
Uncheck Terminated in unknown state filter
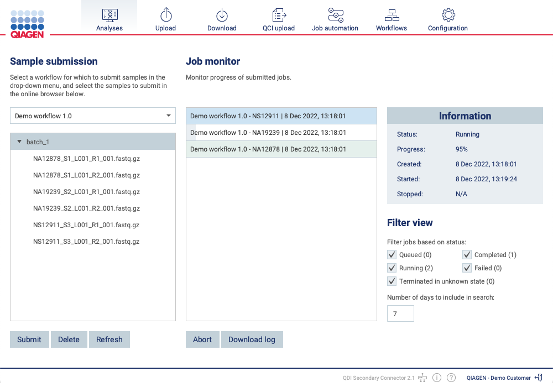coord(392,281)
